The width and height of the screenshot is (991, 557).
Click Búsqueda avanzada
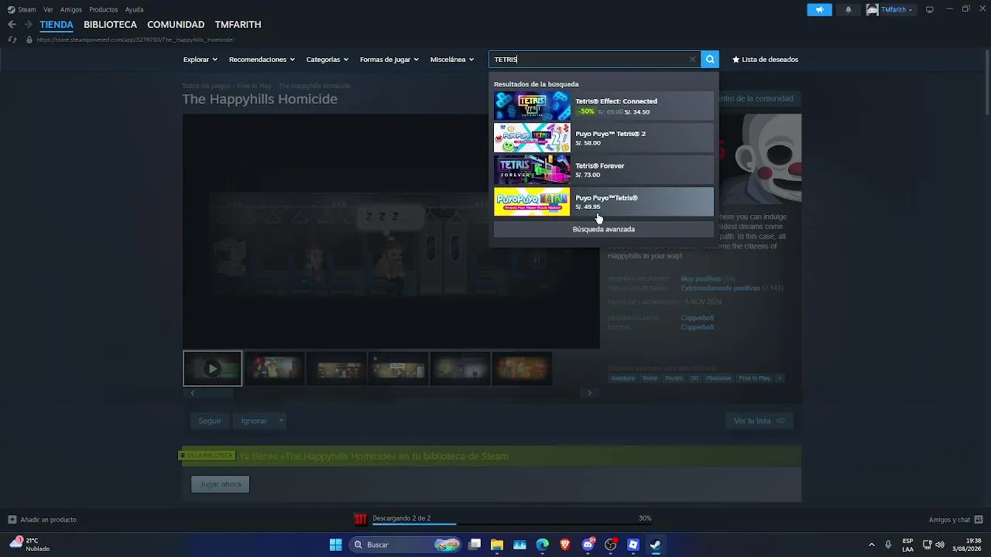point(604,229)
